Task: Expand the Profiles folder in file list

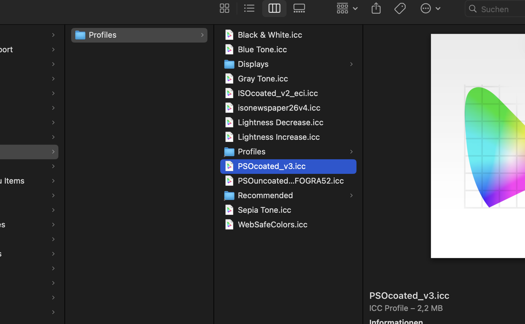Action: (x=351, y=152)
